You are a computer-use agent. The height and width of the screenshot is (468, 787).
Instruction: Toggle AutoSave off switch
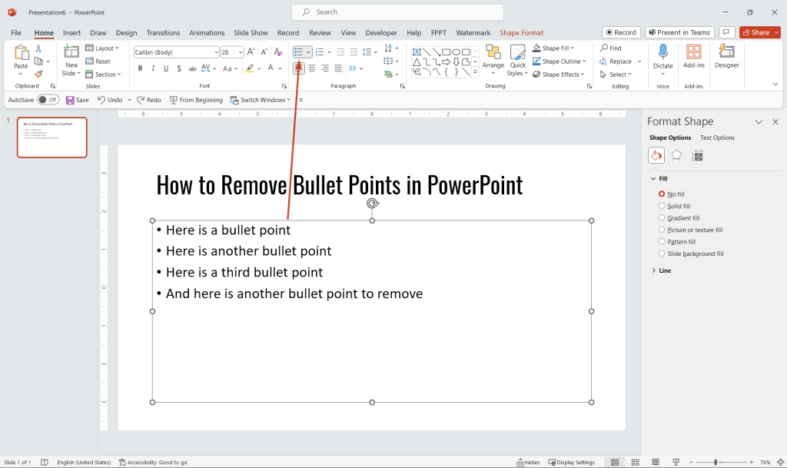coord(48,99)
